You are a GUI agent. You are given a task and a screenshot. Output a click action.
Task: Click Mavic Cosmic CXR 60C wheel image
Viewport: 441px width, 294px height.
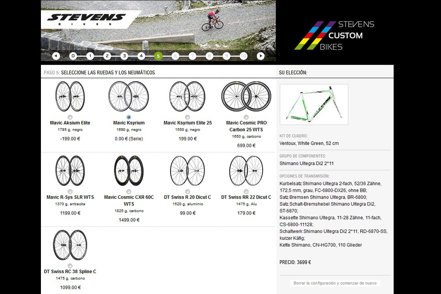coord(129,171)
